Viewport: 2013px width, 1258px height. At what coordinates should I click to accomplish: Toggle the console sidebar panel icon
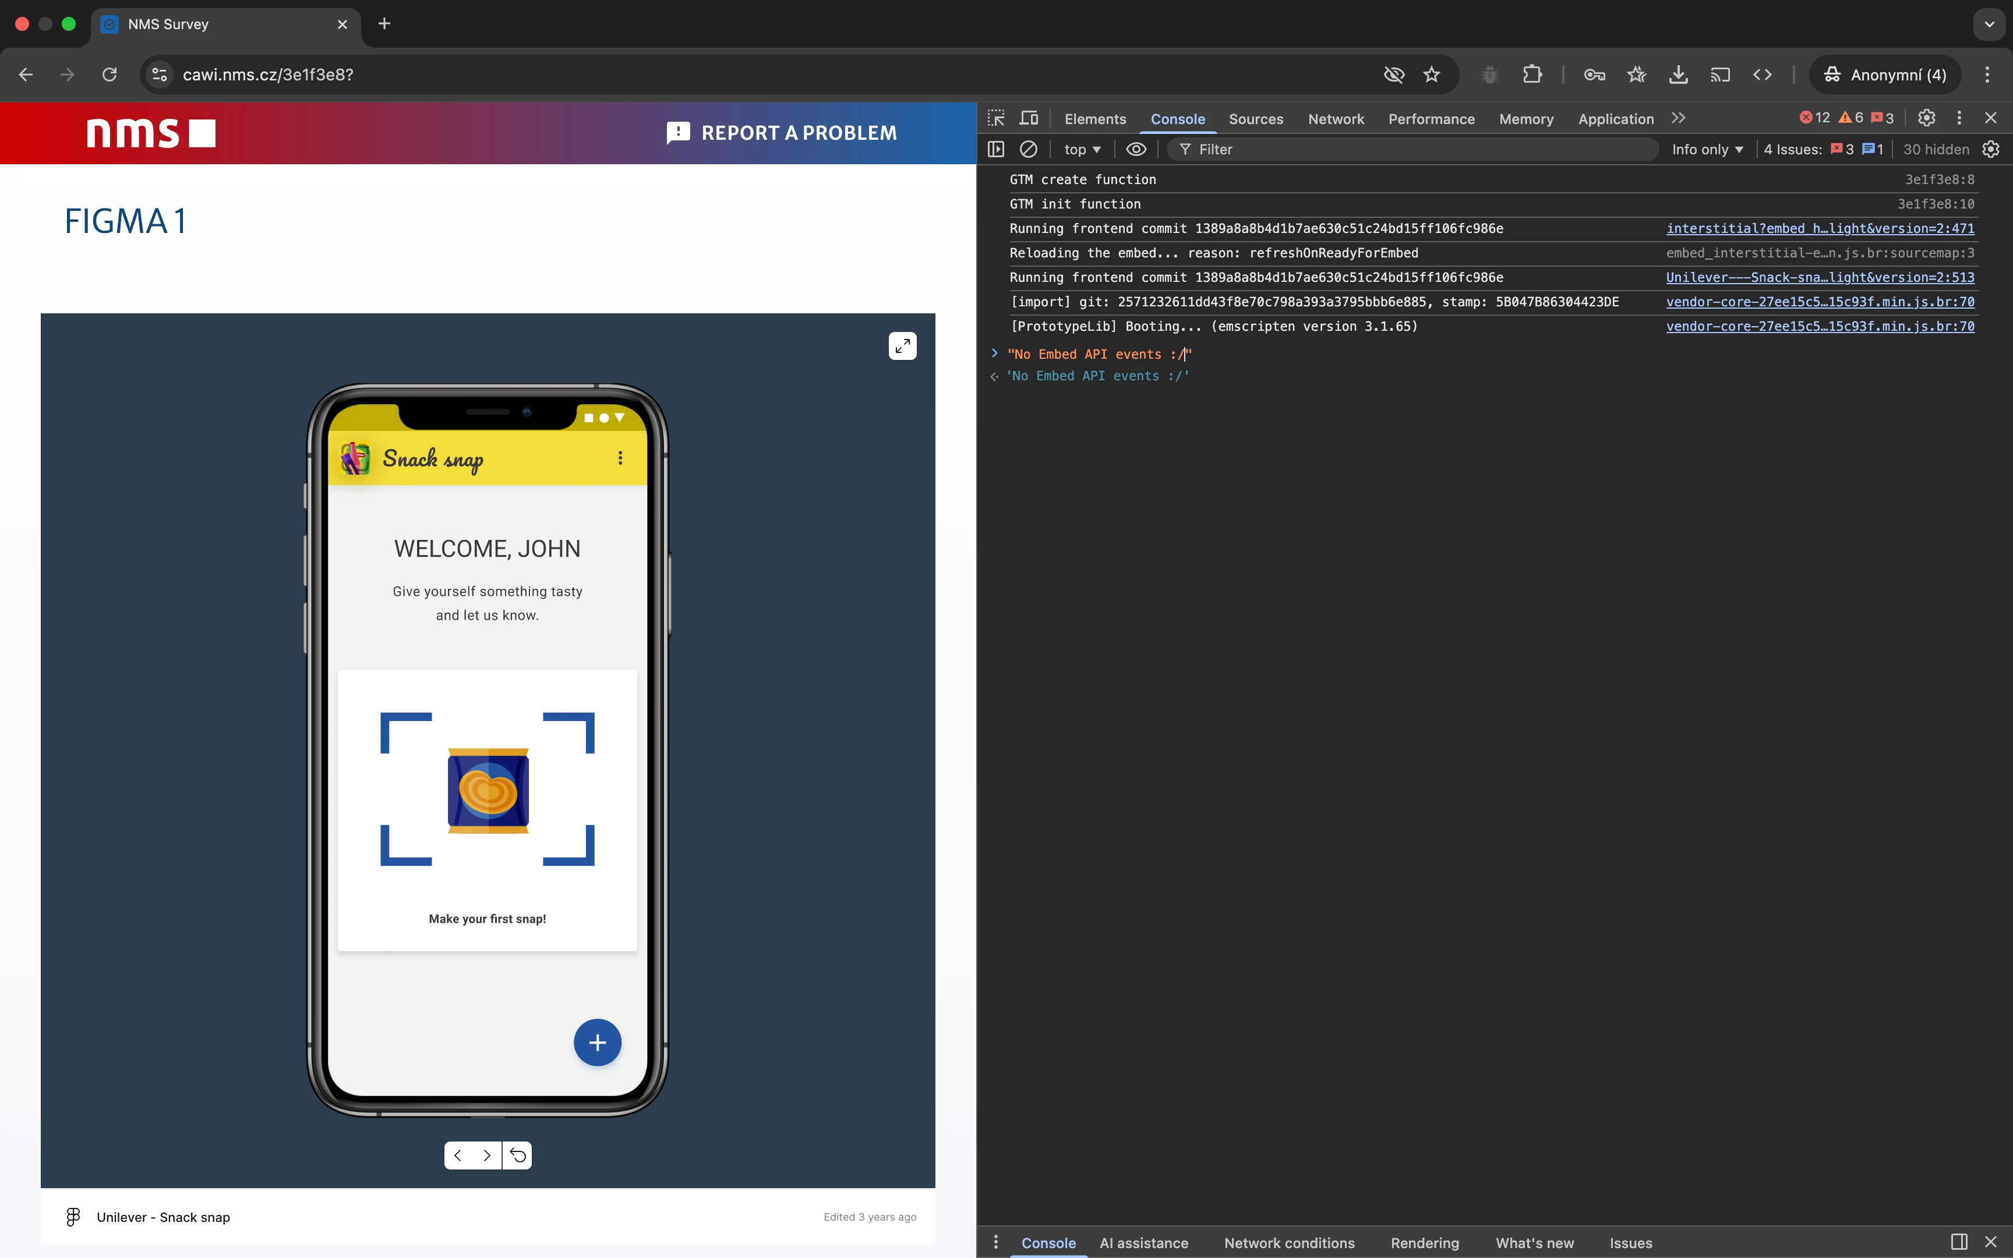(x=995, y=149)
